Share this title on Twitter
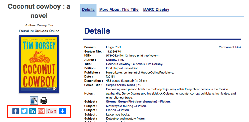Viewport: 249px width, 122px height. tap(24, 111)
